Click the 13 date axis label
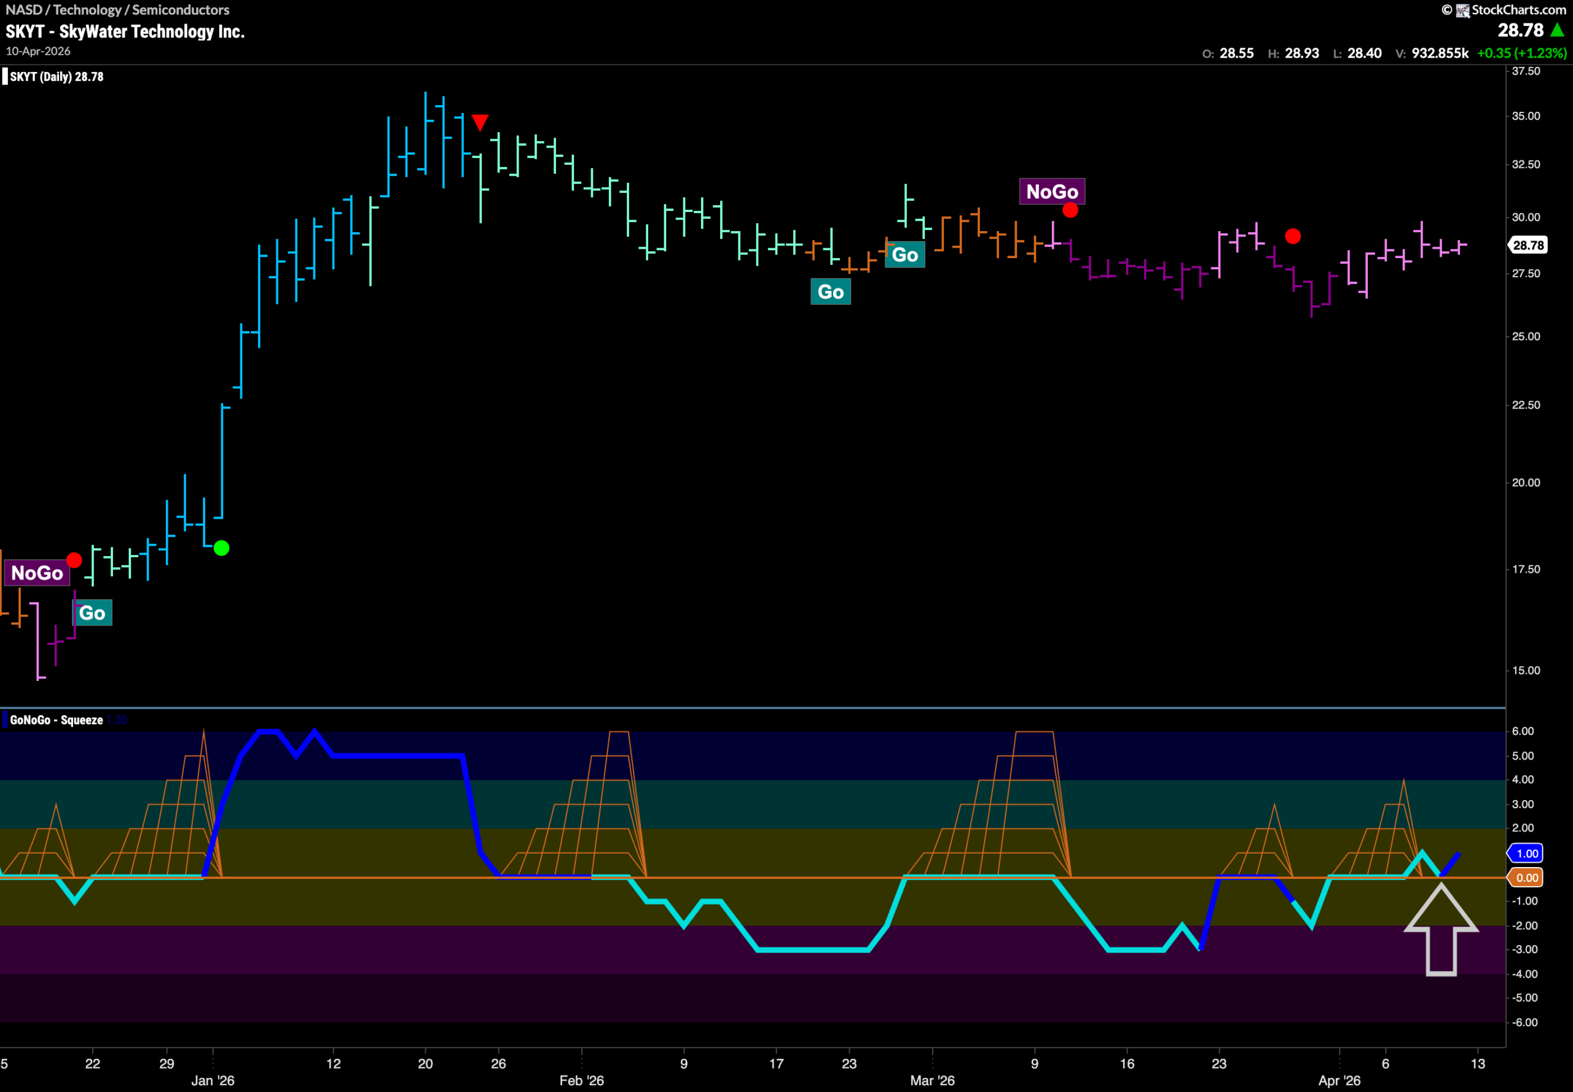The width and height of the screenshot is (1573, 1092). click(x=1478, y=1063)
